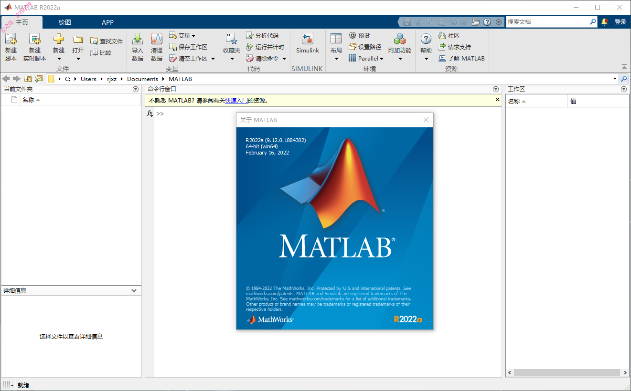Click the Cut scissors icon in quick access toolbar
631x391 pixels.
pos(418,22)
